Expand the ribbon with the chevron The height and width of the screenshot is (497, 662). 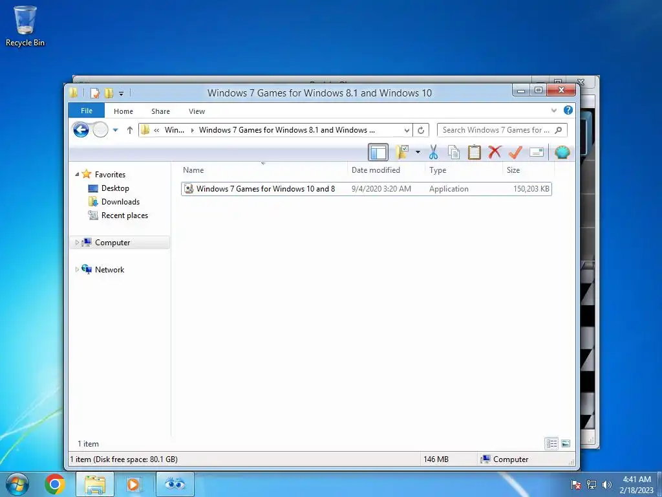pyautogui.click(x=554, y=111)
